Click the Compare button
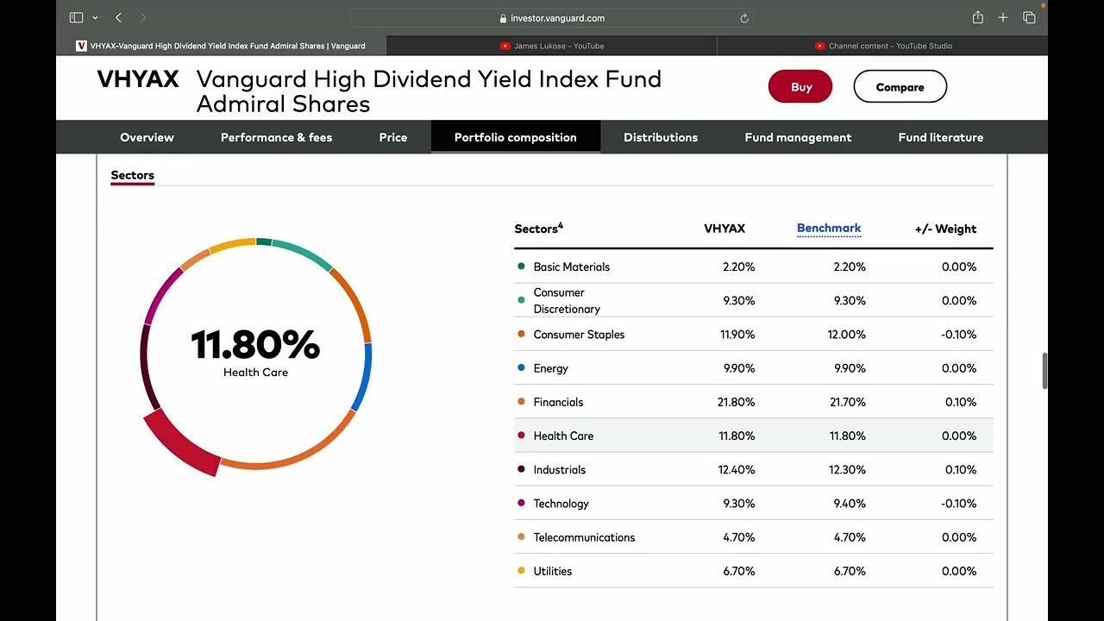1104x621 pixels. click(x=900, y=87)
